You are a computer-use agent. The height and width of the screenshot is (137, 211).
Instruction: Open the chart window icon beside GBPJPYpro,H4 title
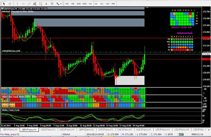point(2,8)
